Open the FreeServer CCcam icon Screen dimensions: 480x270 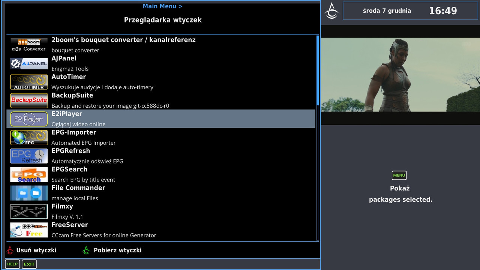coord(29,230)
